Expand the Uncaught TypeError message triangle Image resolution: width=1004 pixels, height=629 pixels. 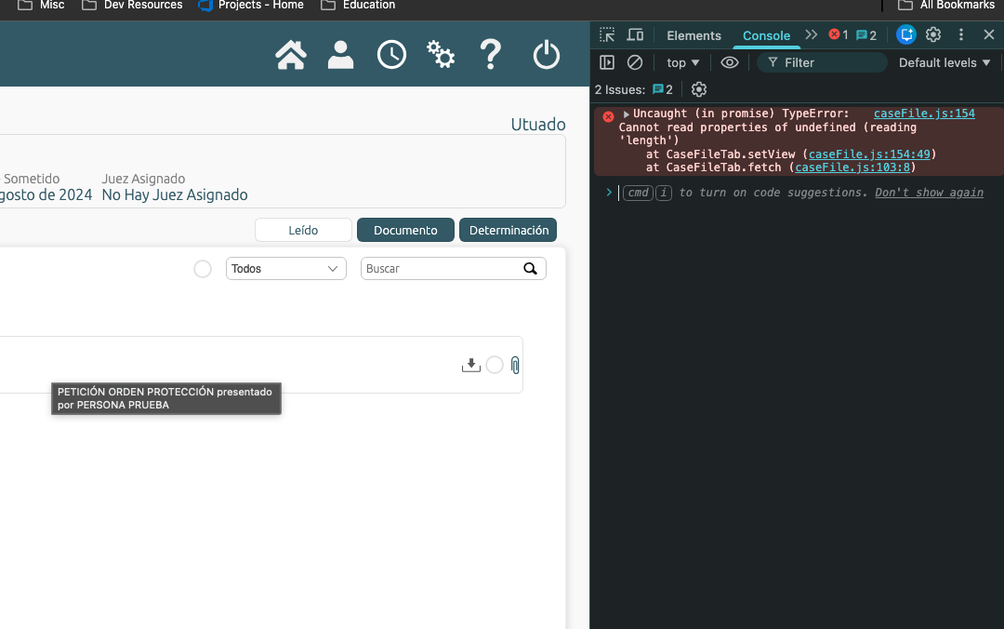tap(626, 114)
